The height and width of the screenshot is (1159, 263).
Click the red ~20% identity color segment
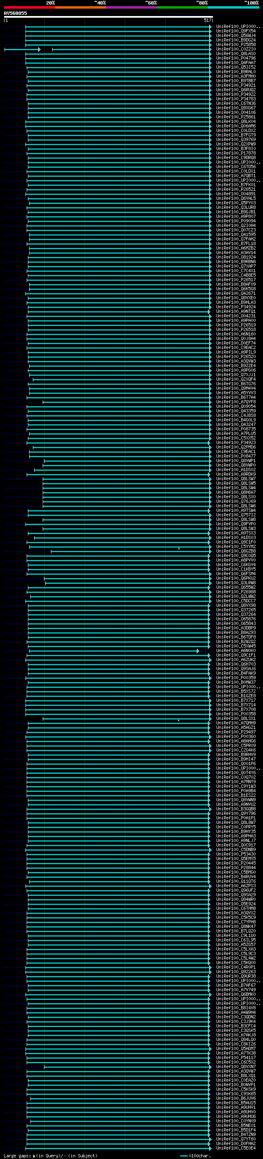[29, 7]
